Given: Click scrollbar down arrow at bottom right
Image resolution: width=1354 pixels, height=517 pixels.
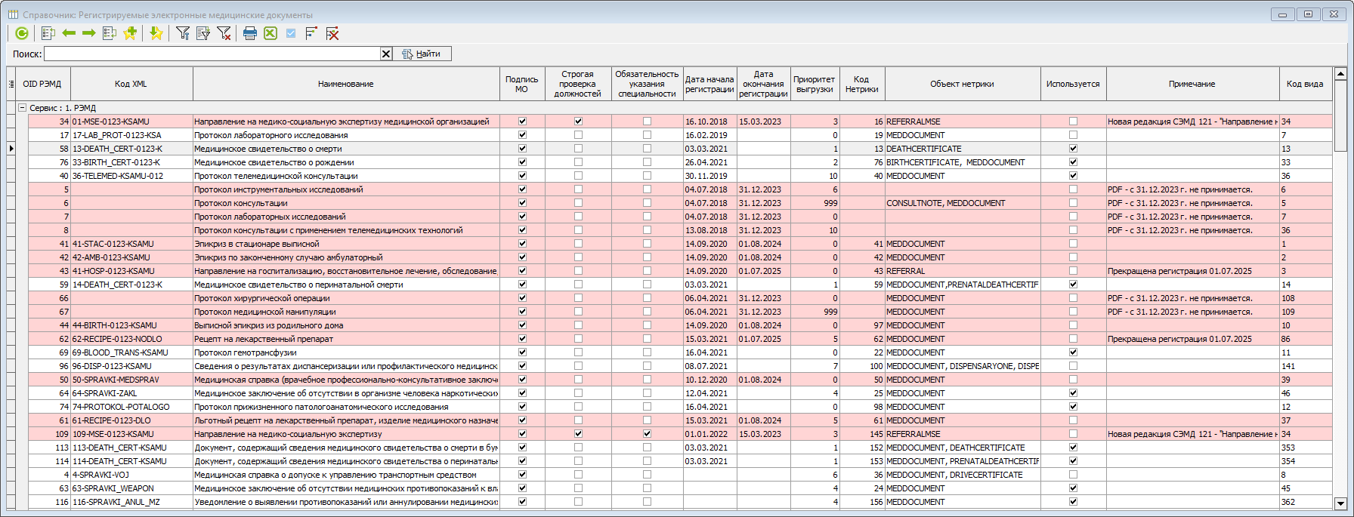Looking at the screenshot, I should pyautogui.click(x=1340, y=503).
